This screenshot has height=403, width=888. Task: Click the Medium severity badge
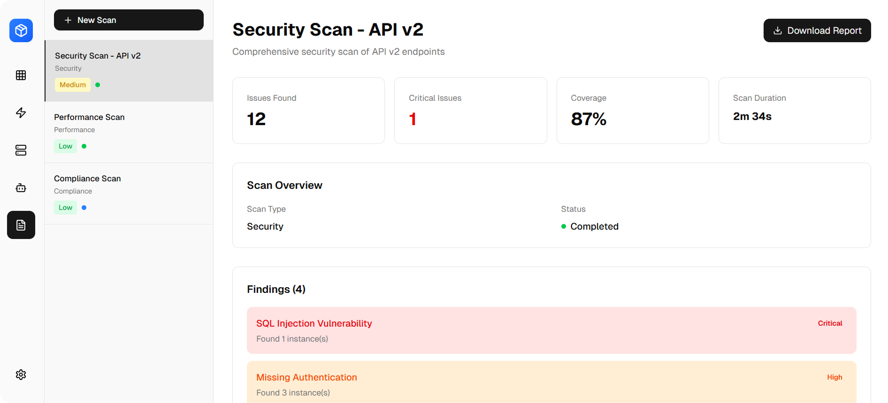point(73,85)
